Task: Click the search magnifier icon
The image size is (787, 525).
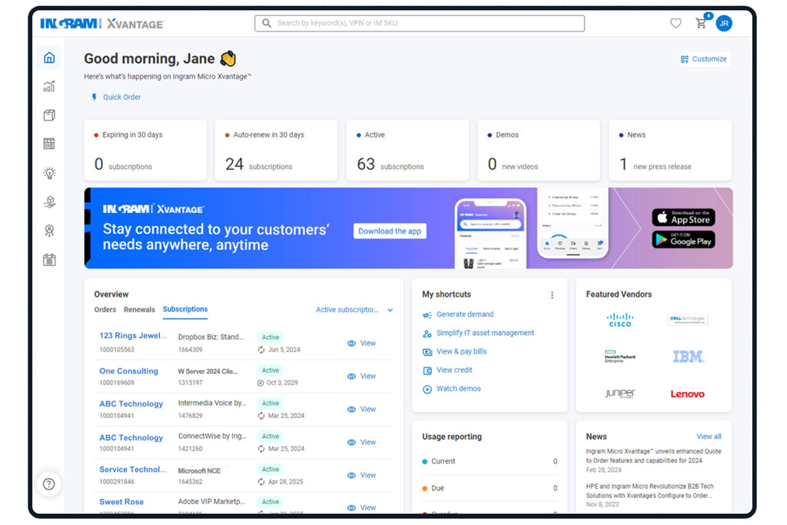Action: (x=267, y=23)
